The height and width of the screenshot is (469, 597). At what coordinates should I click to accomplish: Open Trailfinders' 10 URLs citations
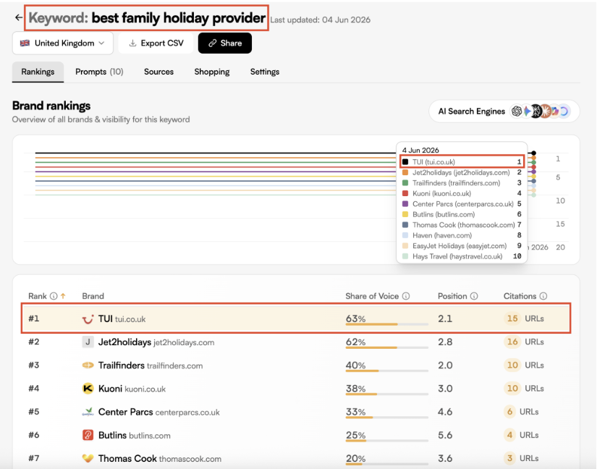coord(524,365)
